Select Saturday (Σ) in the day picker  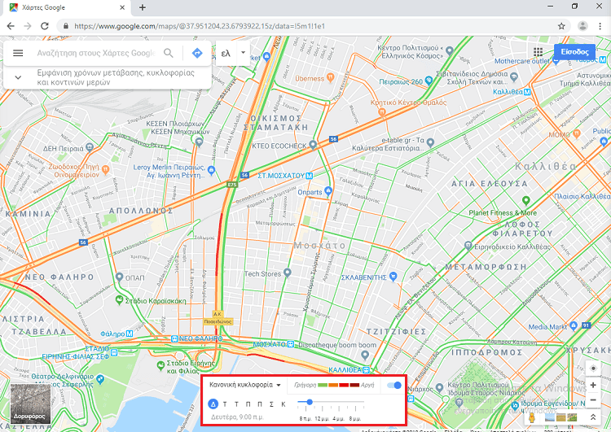(x=271, y=404)
